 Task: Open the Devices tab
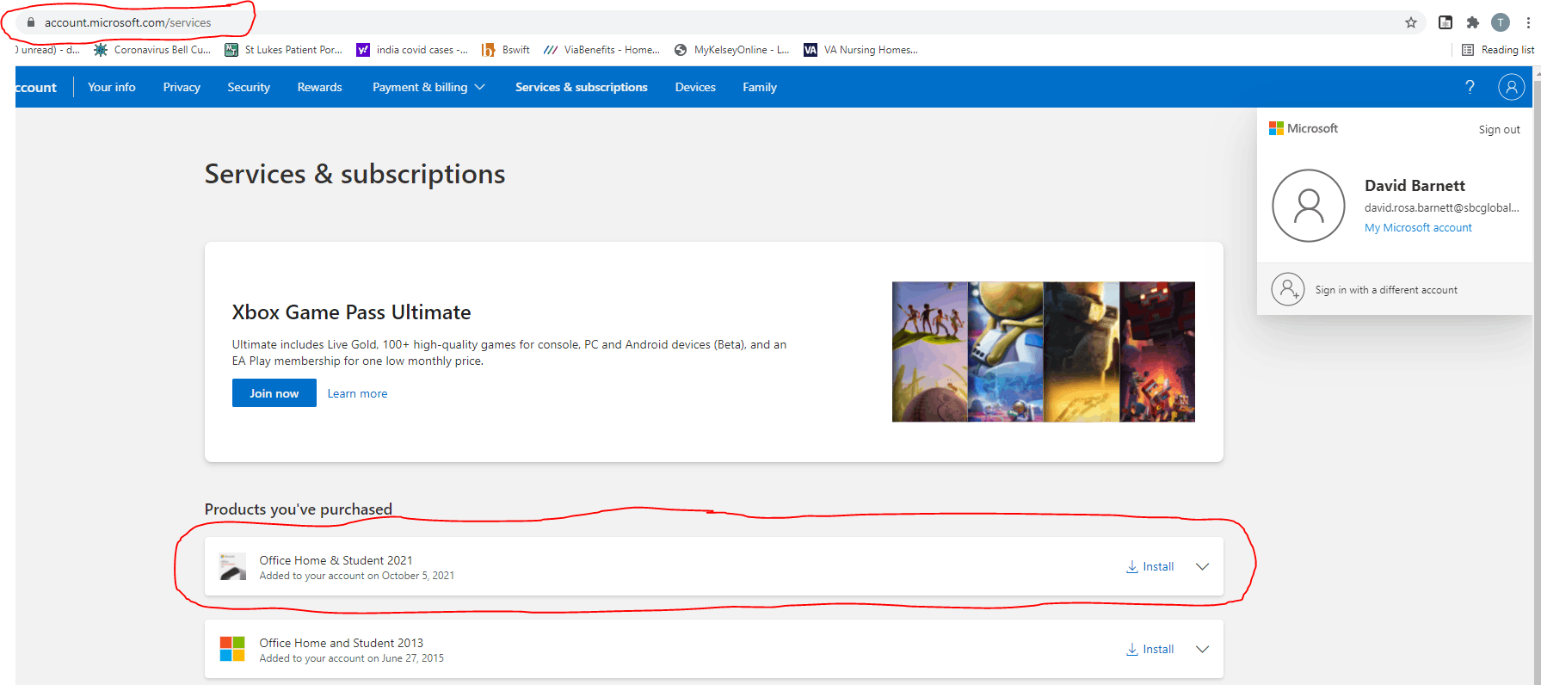pos(695,87)
